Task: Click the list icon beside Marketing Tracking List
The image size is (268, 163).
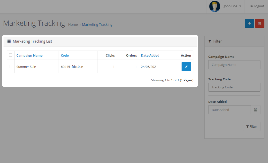Action: coord(9,41)
